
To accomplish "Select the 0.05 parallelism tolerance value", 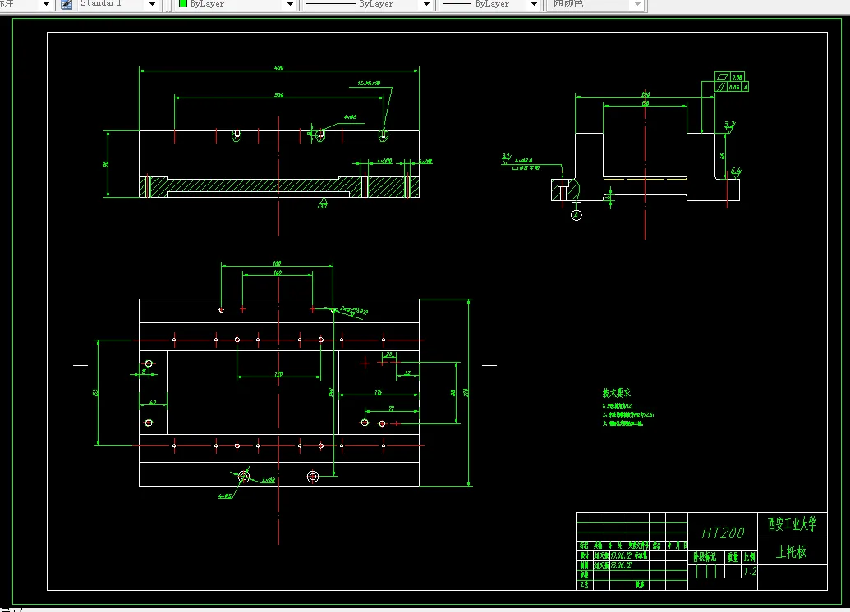I will [734, 87].
